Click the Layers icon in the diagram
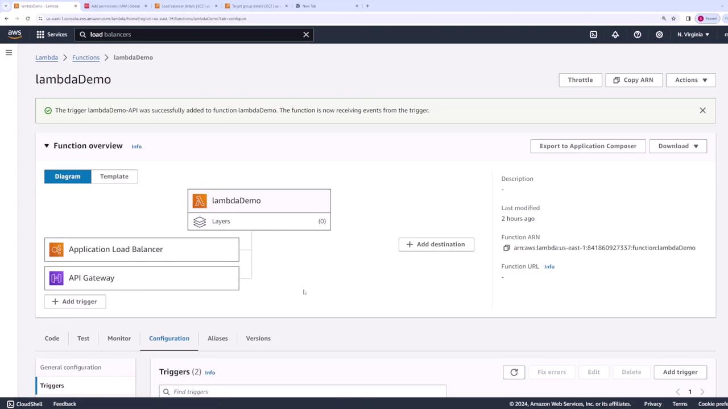 click(200, 222)
